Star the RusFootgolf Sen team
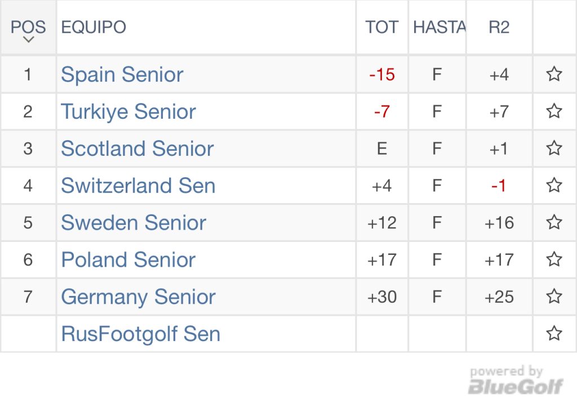 (554, 334)
